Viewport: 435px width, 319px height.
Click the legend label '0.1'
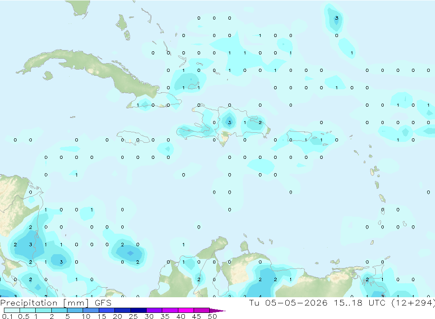pos(7,316)
